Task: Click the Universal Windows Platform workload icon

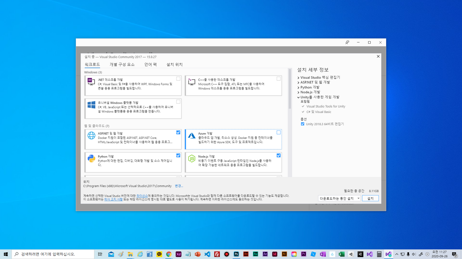Action: pyautogui.click(x=91, y=105)
